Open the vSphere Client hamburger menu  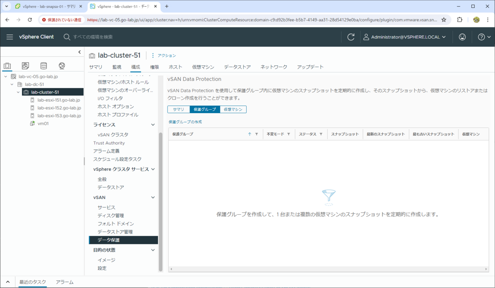(x=10, y=37)
